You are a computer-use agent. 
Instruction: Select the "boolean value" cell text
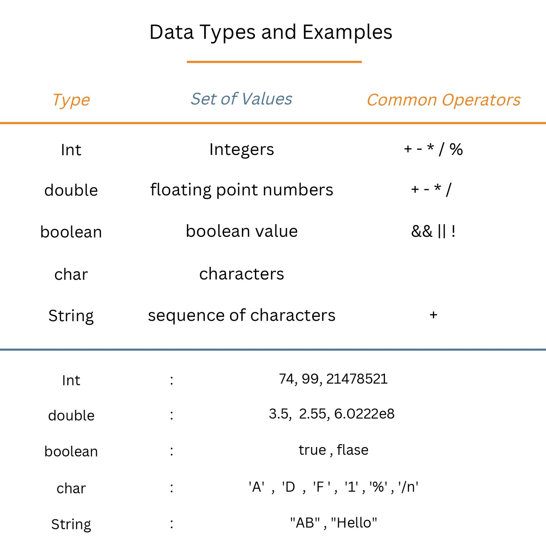(241, 231)
